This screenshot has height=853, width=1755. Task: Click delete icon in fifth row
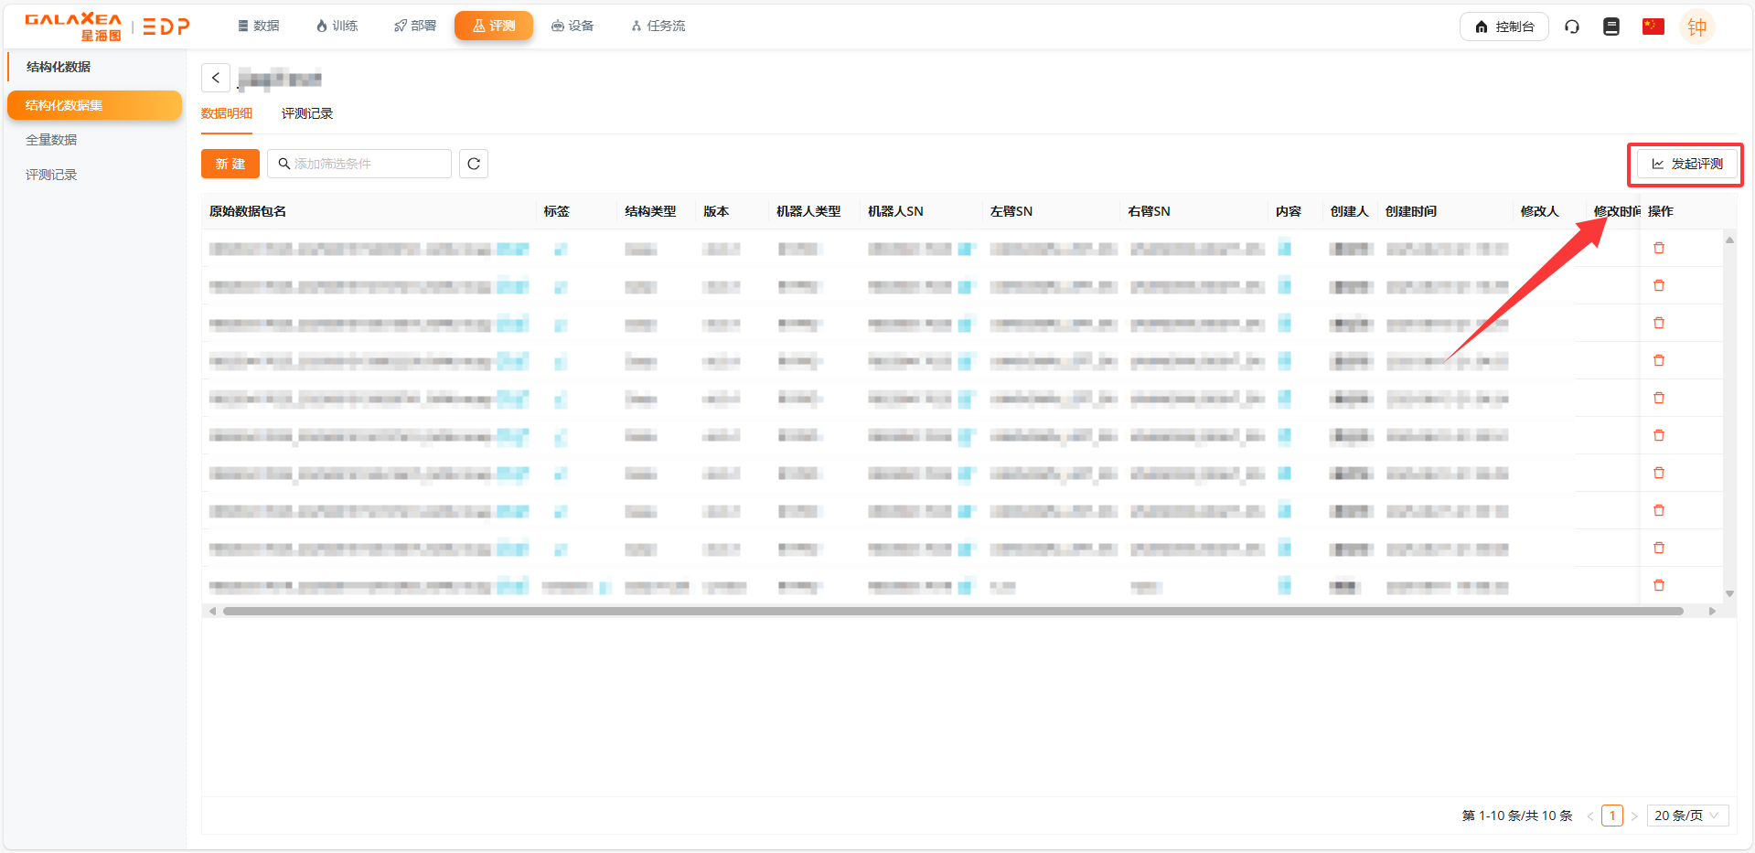(1658, 399)
